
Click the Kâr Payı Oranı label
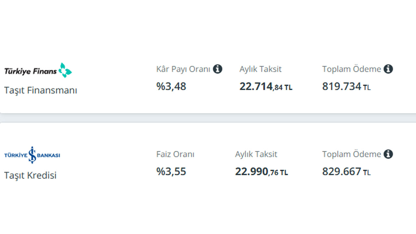pyautogui.click(x=183, y=69)
